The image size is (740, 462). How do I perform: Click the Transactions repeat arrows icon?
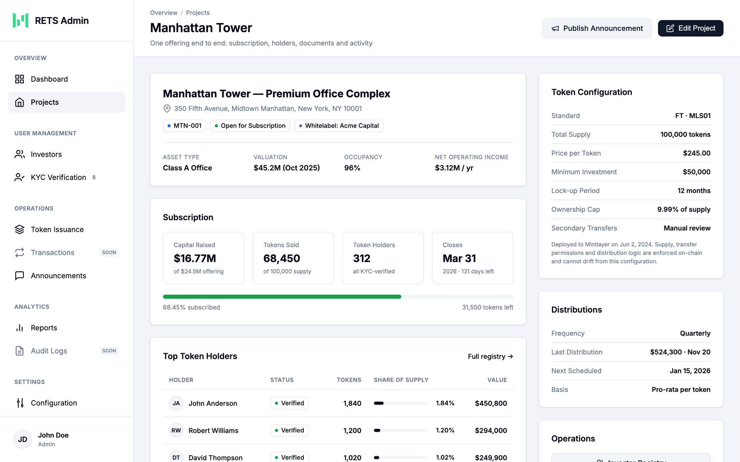(x=20, y=252)
